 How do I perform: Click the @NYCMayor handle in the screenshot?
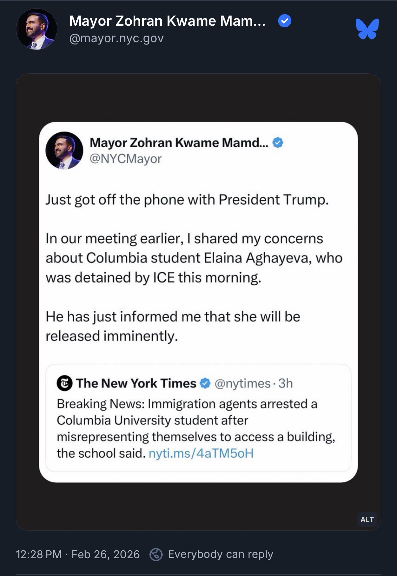click(x=125, y=159)
